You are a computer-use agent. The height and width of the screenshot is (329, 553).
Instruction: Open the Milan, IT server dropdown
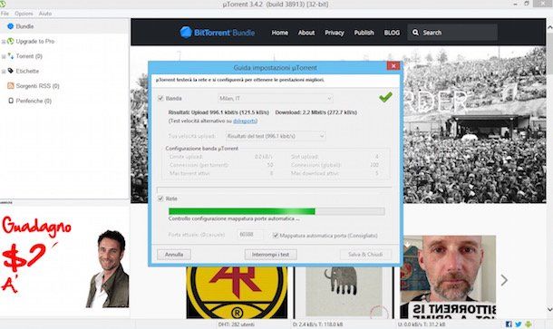(275, 99)
